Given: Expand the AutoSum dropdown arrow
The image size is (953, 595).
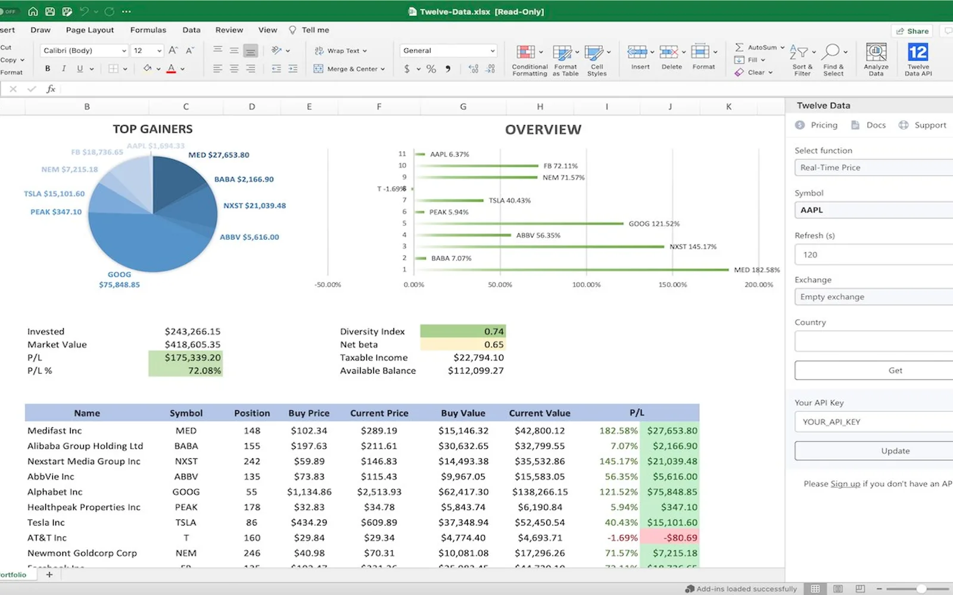Looking at the screenshot, I should [x=782, y=48].
